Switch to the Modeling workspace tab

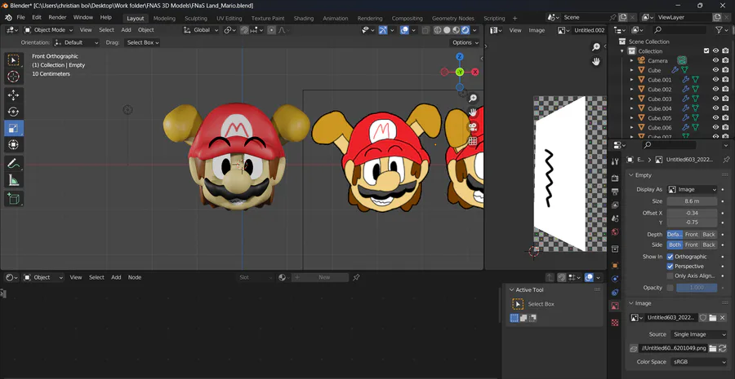[x=164, y=18]
